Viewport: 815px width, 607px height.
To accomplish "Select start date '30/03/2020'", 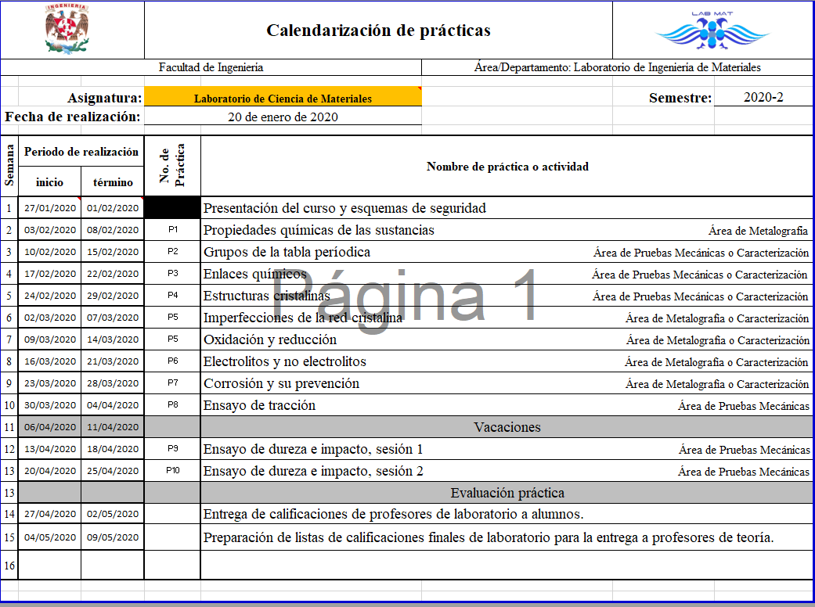I will pyautogui.click(x=50, y=405).
